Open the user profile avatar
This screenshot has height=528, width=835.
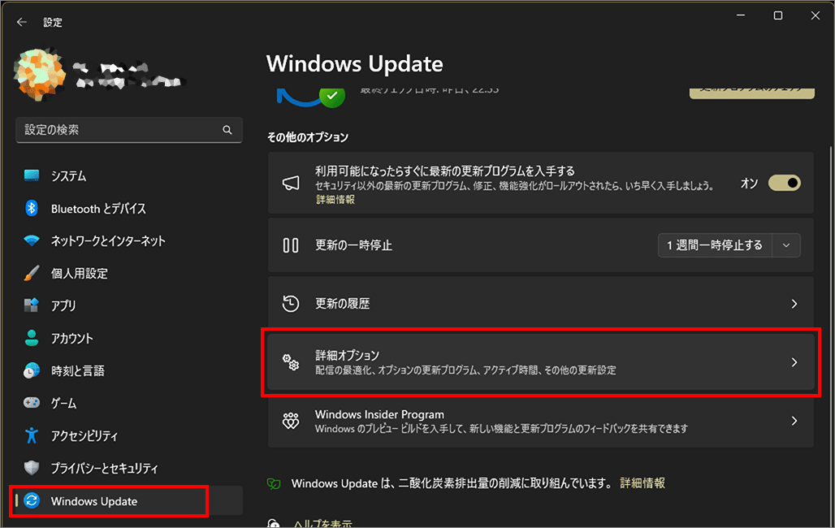pyautogui.click(x=40, y=75)
